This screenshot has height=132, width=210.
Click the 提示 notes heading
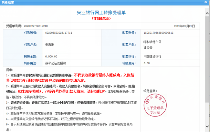pyautogui.click(x=10, y=69)
